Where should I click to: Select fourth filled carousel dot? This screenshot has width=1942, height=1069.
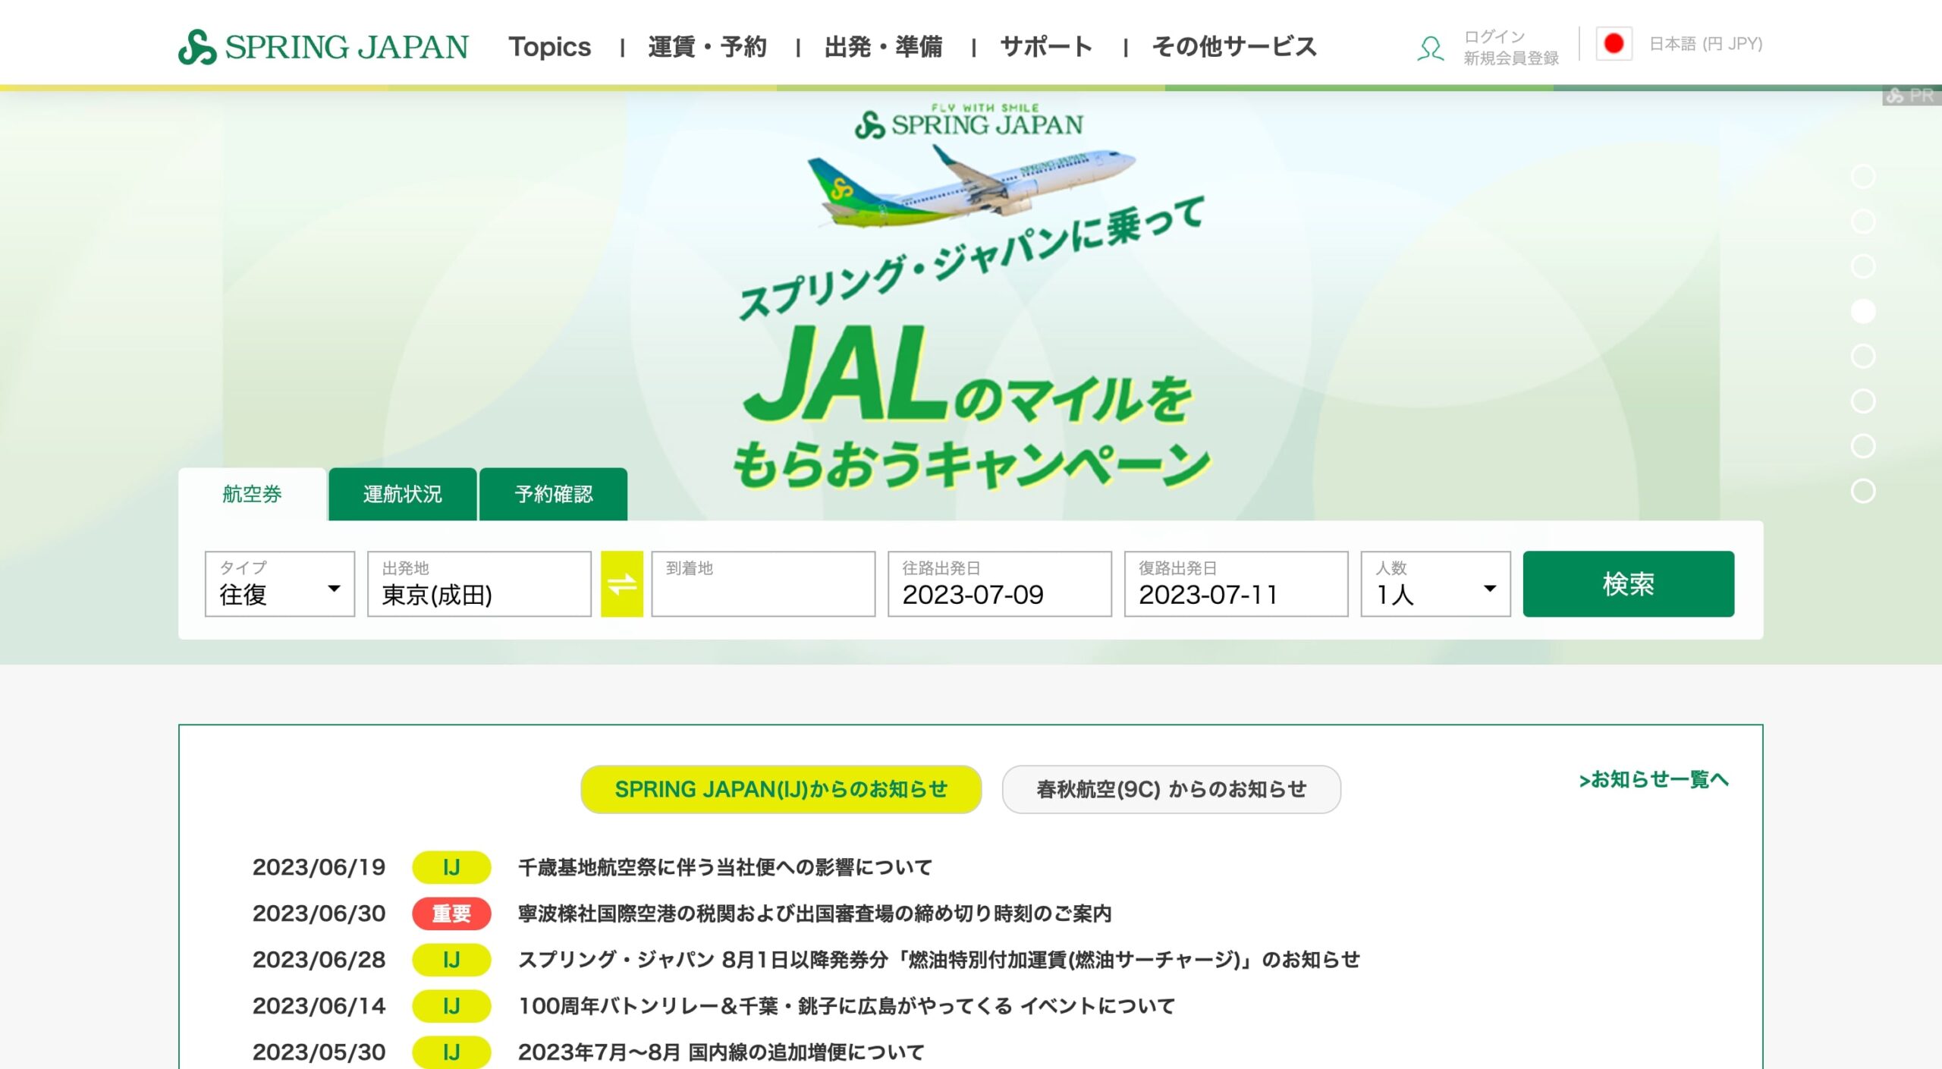1863,311
